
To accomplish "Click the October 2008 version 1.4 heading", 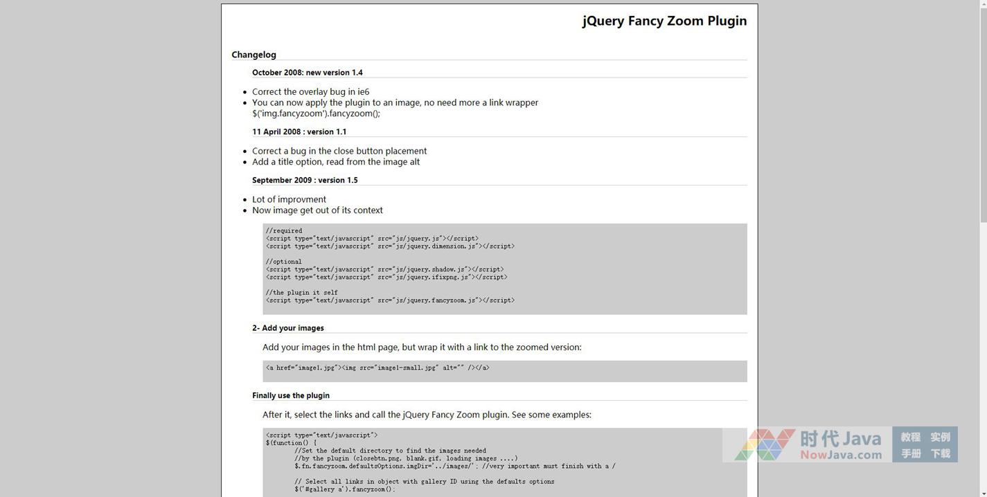I will 307,73.
